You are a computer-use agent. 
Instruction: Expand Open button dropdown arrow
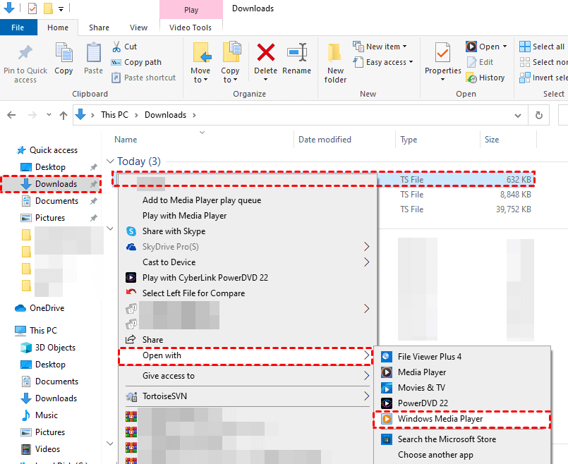[504, 47]
